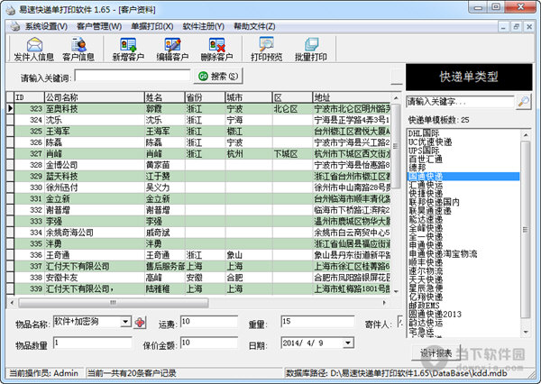The height and width of the screenshot is (384, 541).
Task: Launch 批量打印 batch print
Action: pos(309,48)
